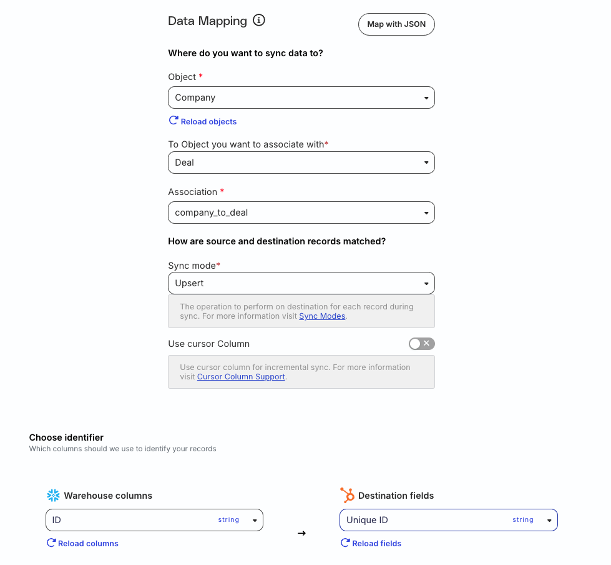Open the Object dropdown showing Company
The width and height of the screenshot is (611, 565).
301,97
